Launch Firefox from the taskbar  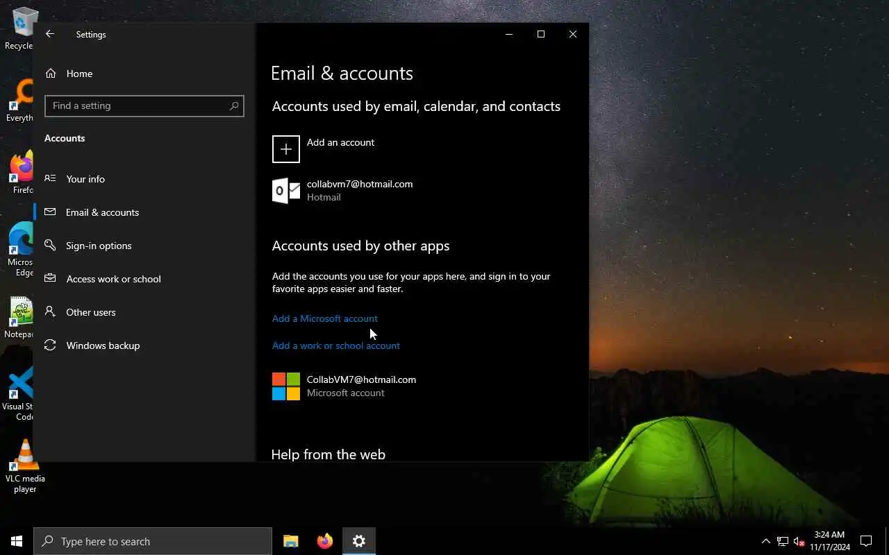[x=325, y=541]
